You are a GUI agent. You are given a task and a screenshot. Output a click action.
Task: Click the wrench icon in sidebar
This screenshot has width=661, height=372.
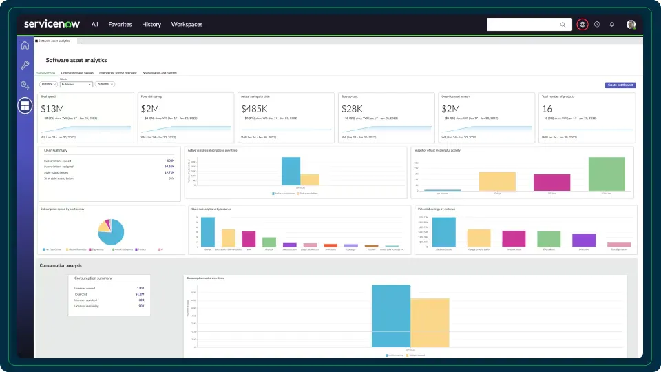coord(25,65)
